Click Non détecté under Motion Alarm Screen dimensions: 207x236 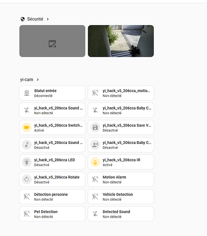click(x=112, y=182)
